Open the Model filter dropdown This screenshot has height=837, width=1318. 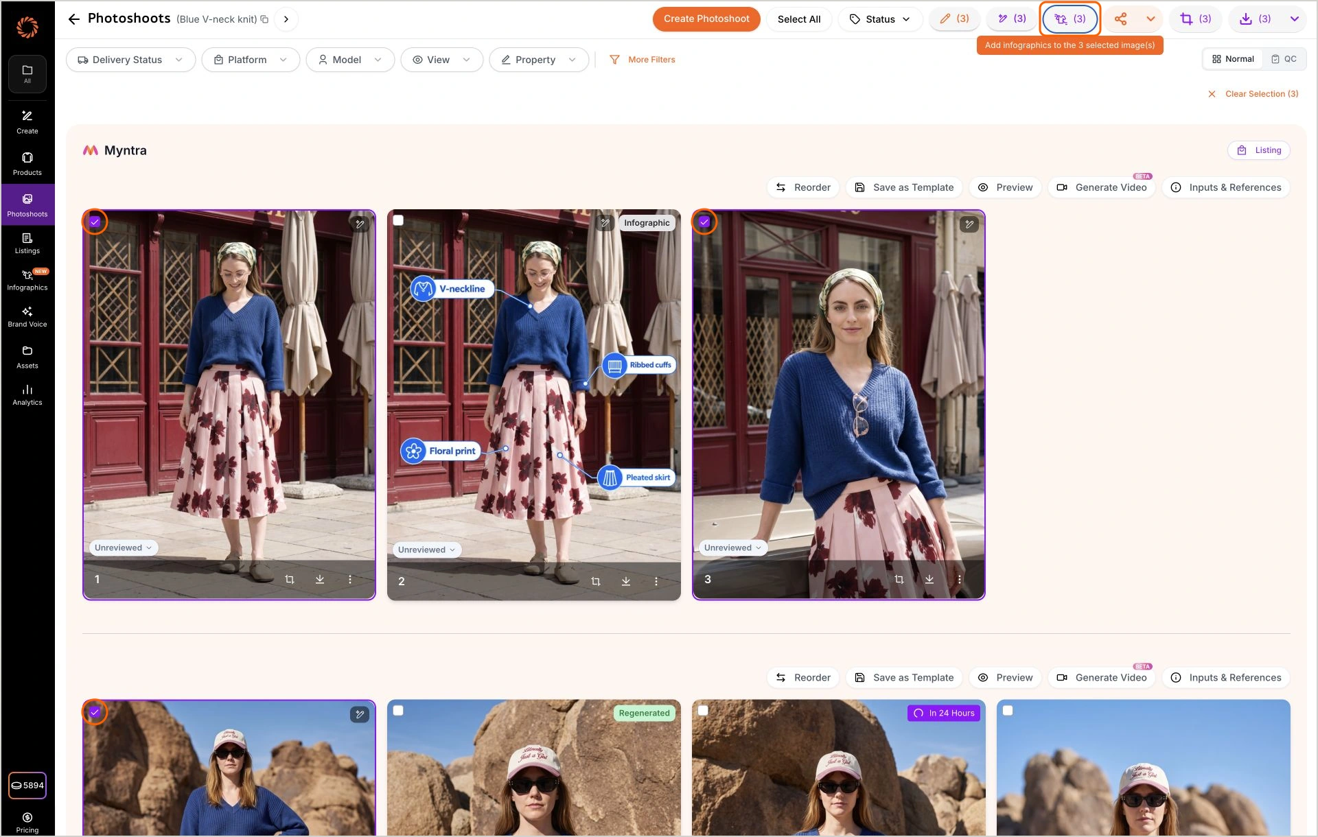[350, 60]
